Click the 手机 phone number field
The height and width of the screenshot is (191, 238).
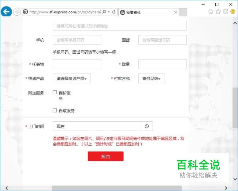[77, 40]
